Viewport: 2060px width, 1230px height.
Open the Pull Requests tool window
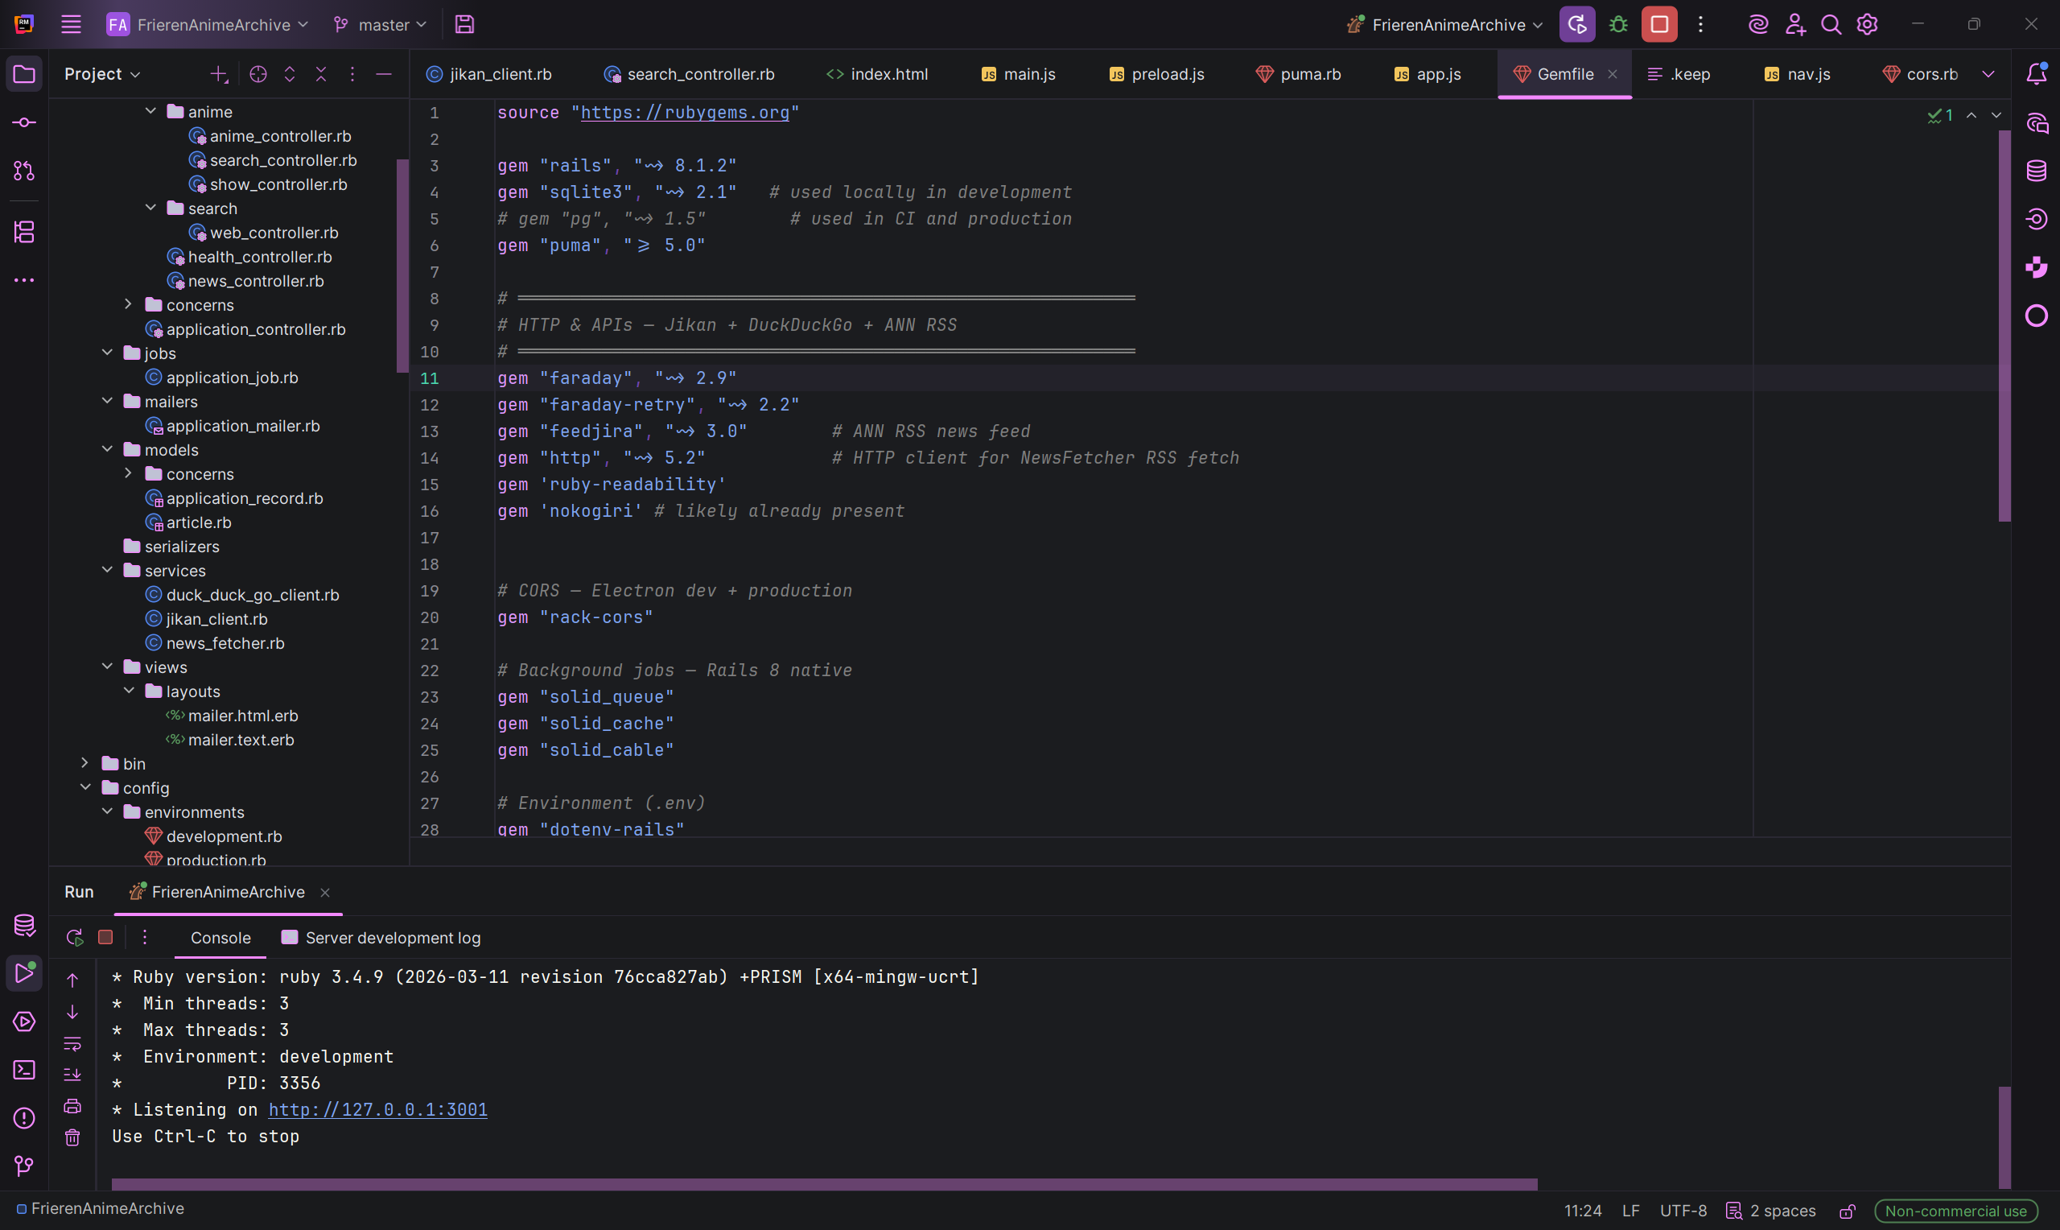[x=24, y=171]
